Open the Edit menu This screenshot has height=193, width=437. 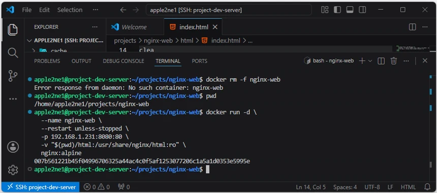[44, 10]
